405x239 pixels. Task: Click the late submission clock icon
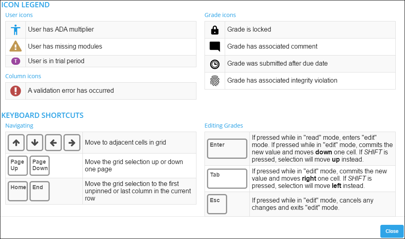(215, 64)
